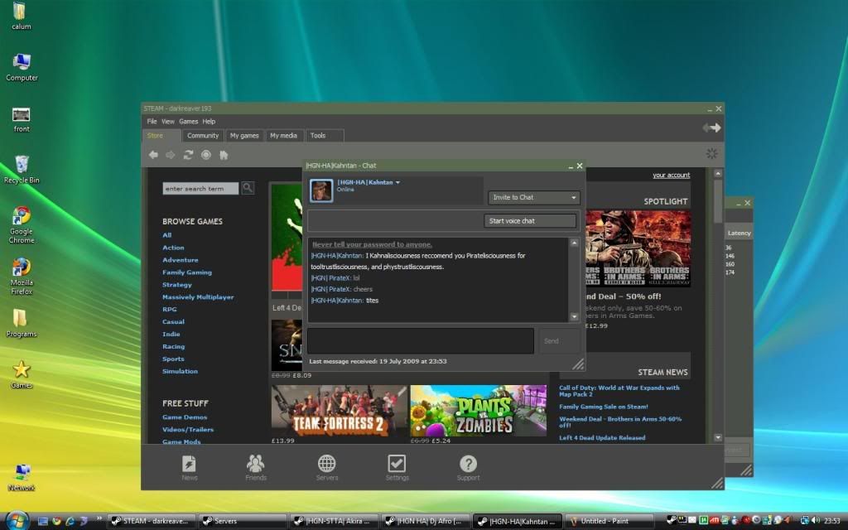Viewport: 848px width, 530px height.
Task: Click the chat message input box
Action: (420, 340)
